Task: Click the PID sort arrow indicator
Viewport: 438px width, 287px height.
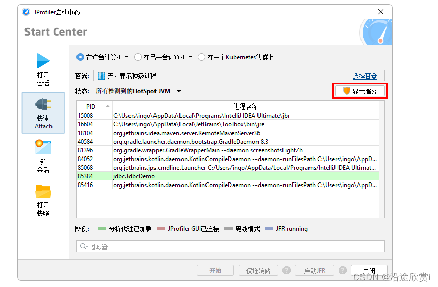Action: point(107,106)
